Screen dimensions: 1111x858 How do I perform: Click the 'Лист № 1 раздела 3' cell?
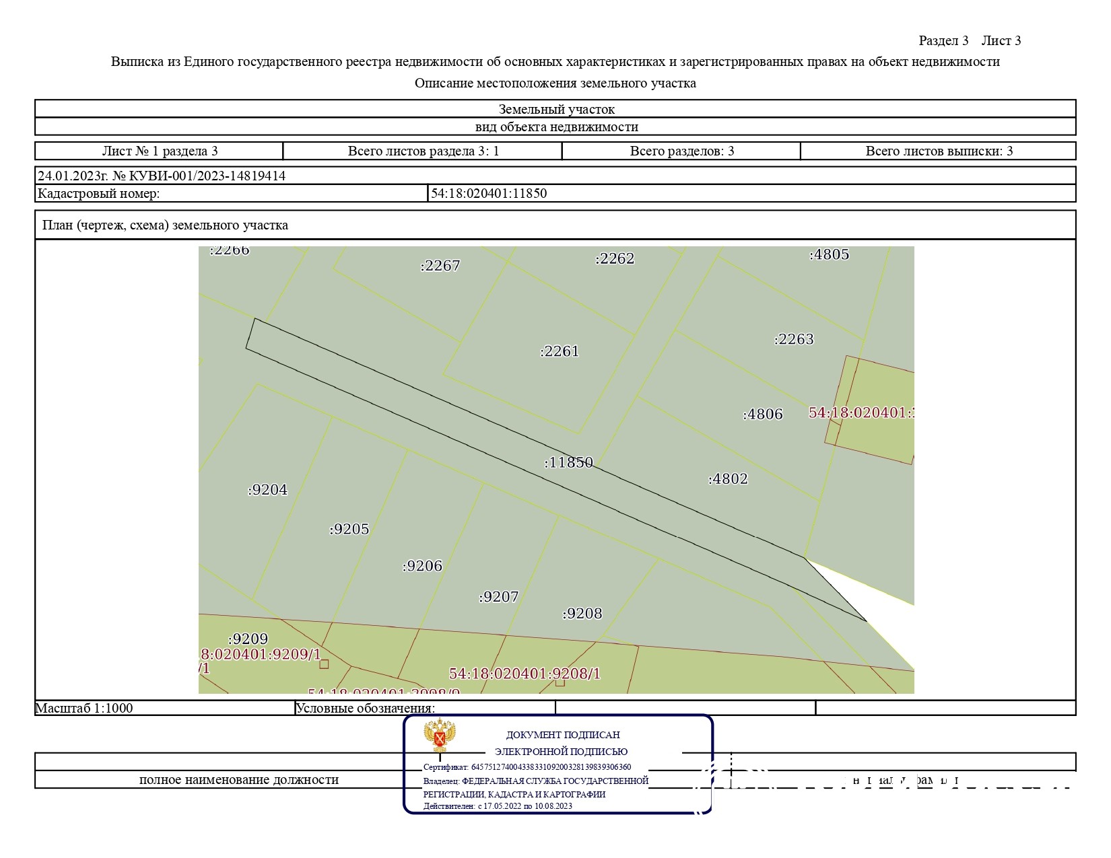pos(159,151)
